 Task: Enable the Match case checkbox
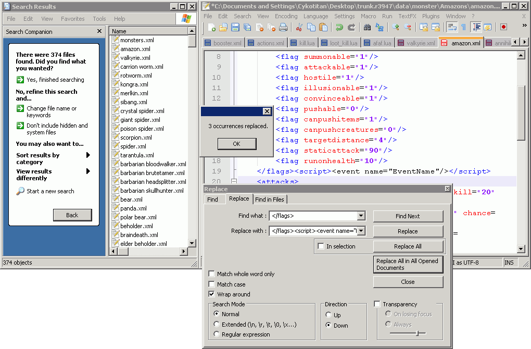tap(212, 284)
